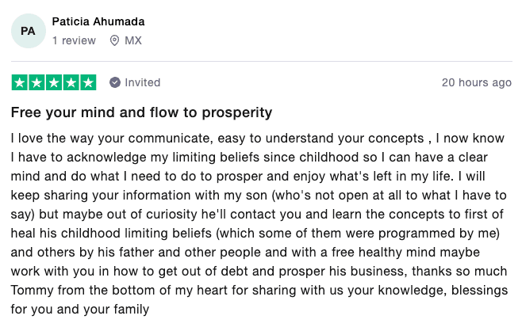The height and width of the screenshot is (327, 522).
Task: Click the 20 hours ago timestamp
Action: [x=477, y=82]
